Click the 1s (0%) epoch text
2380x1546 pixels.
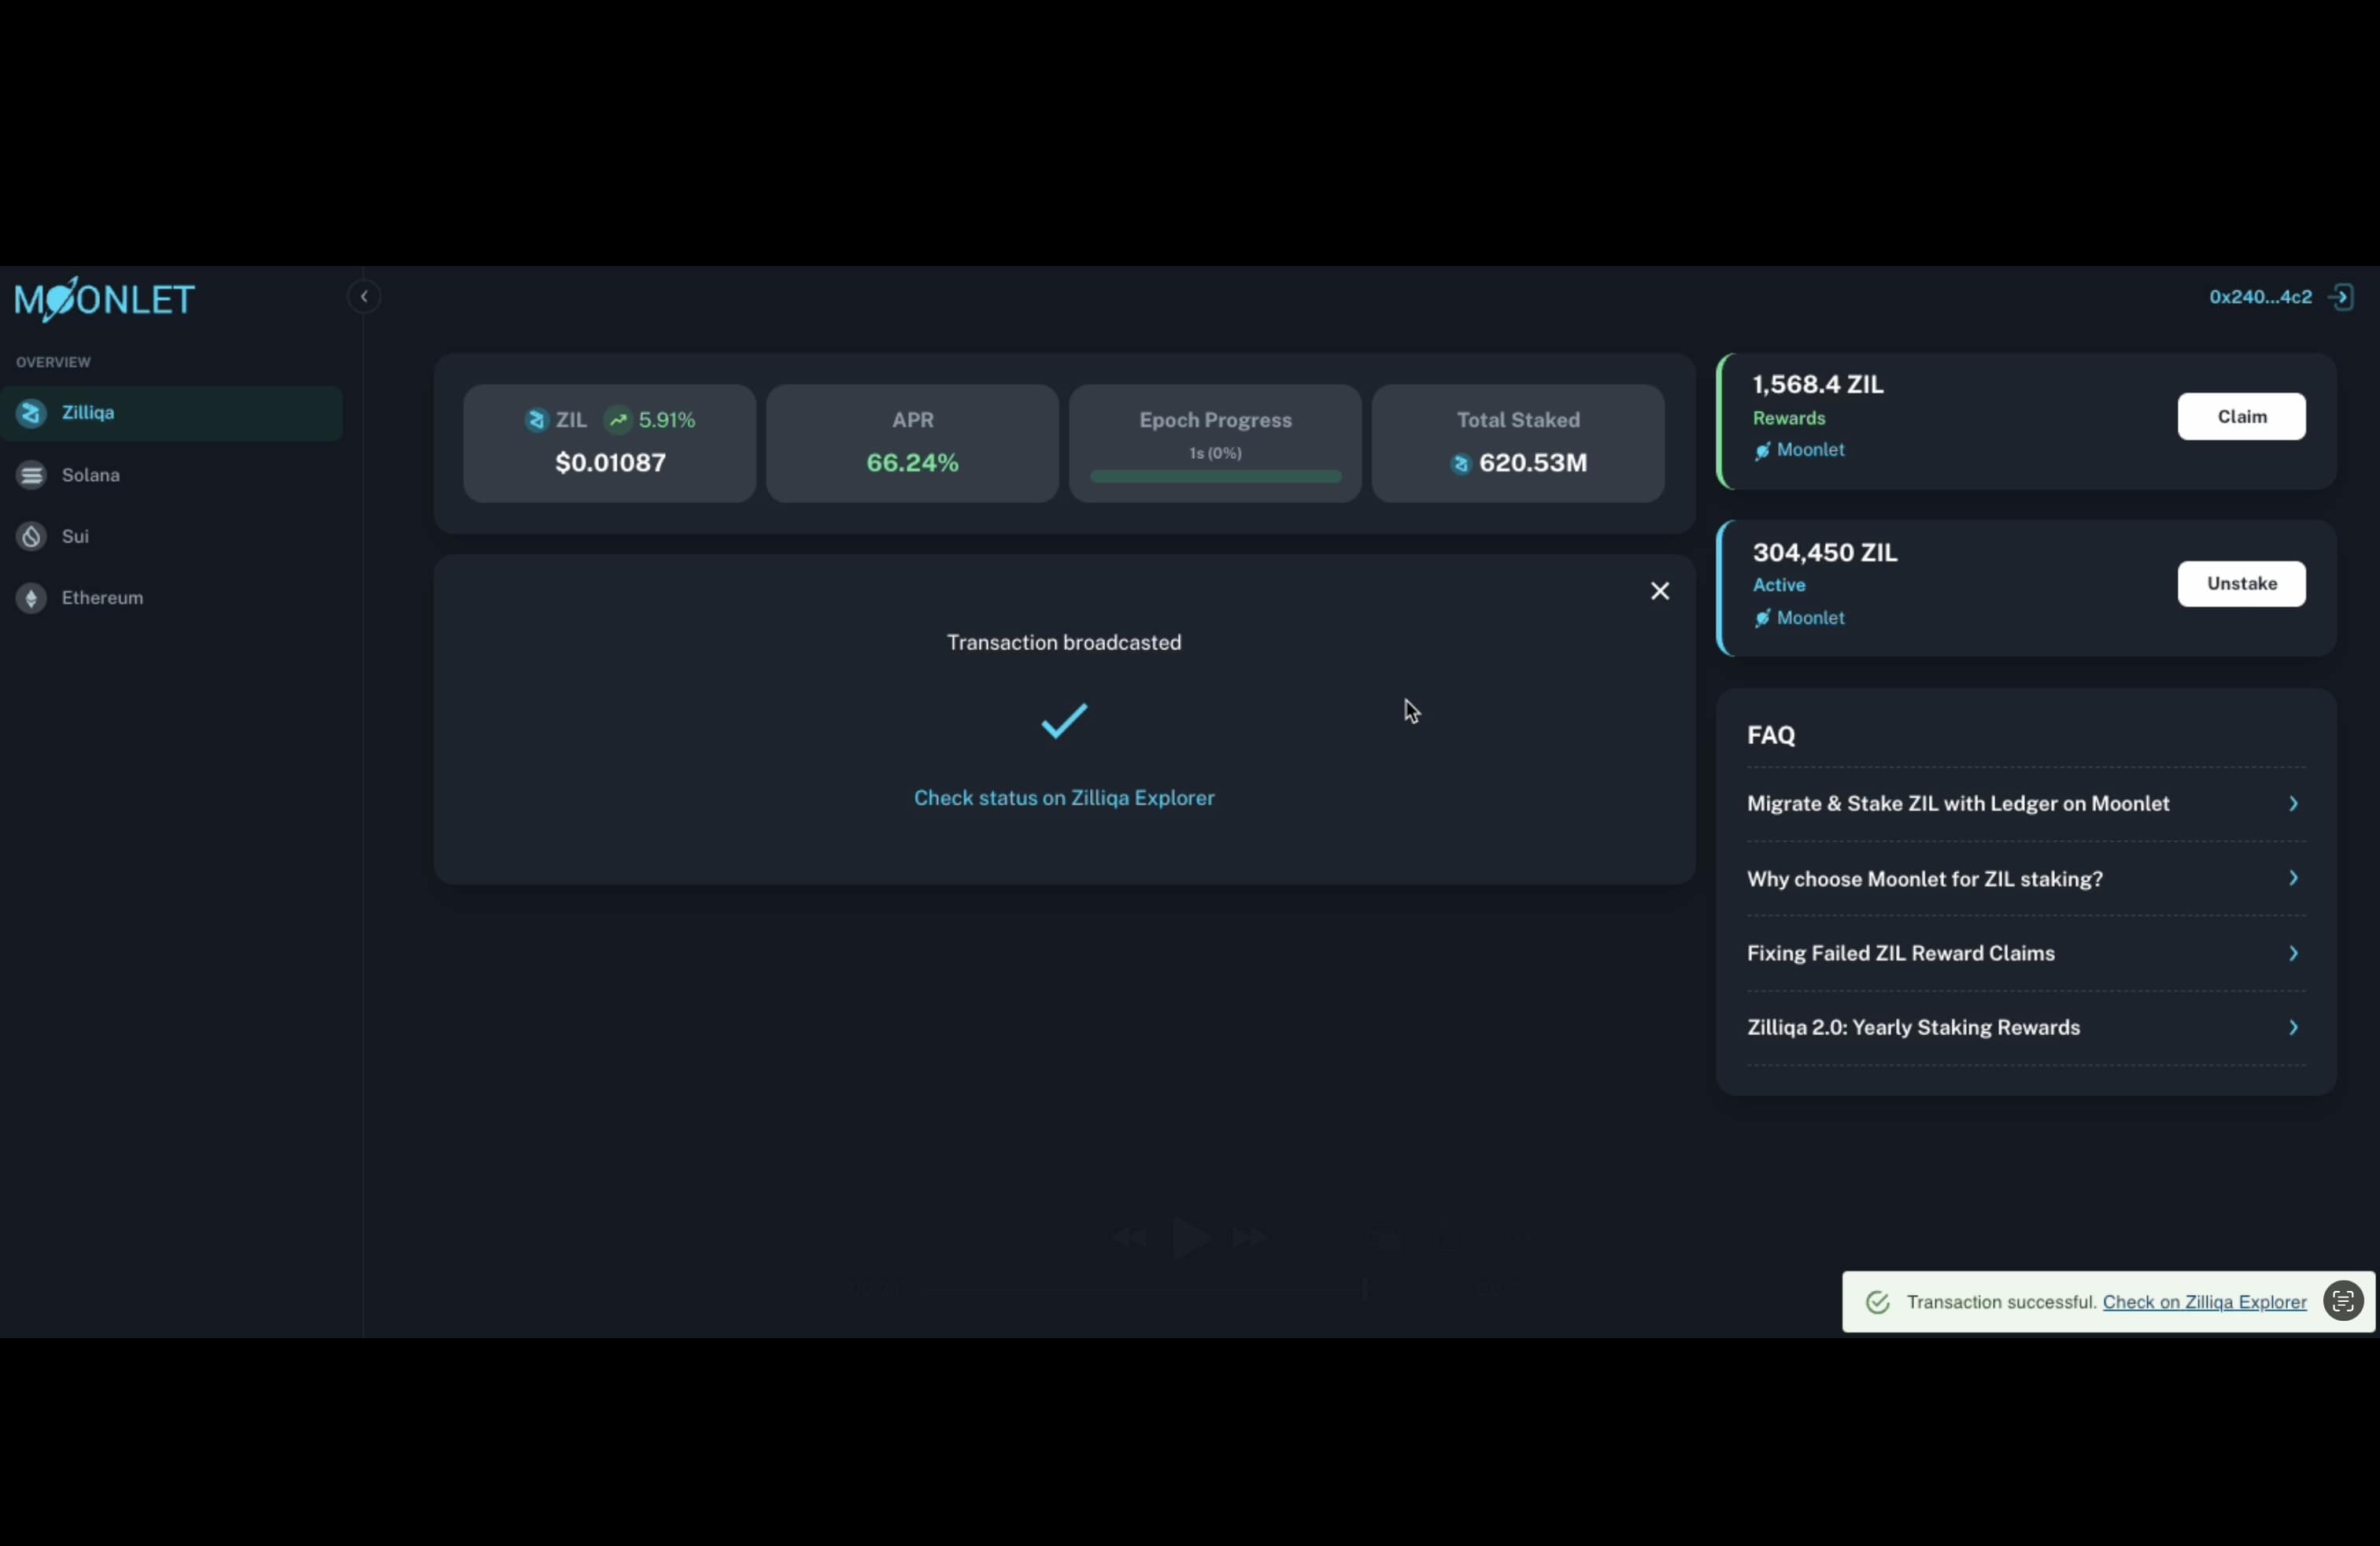click(x=1215, y=453)
